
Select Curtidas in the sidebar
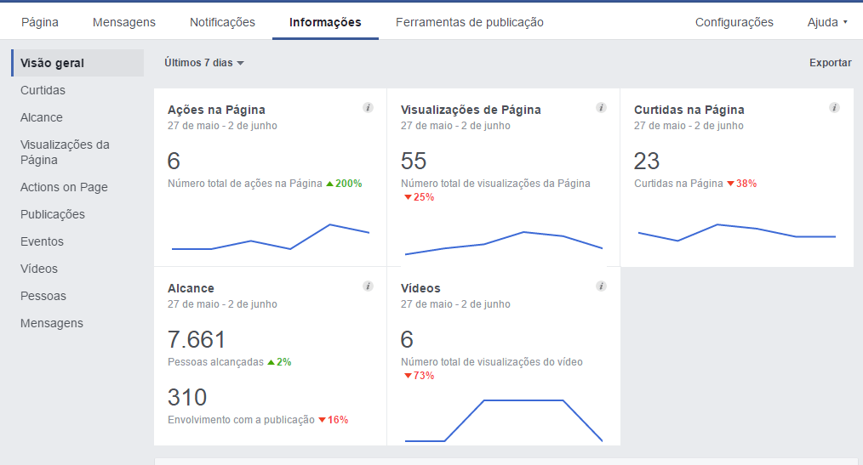coord(43,90)
